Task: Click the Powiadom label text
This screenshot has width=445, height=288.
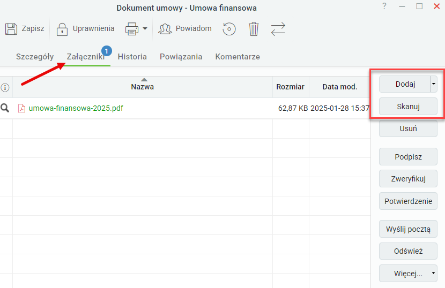Action: click(194, 28)
